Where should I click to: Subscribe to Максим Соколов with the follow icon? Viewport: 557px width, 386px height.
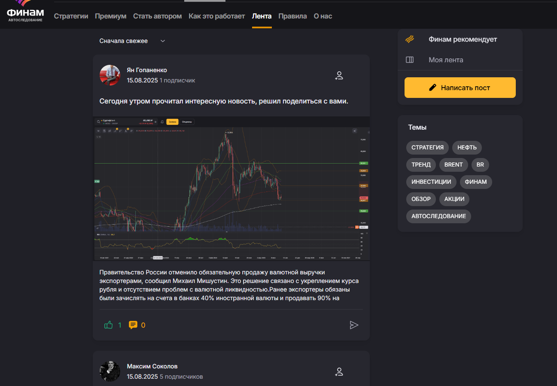click(x=339, y=372)
